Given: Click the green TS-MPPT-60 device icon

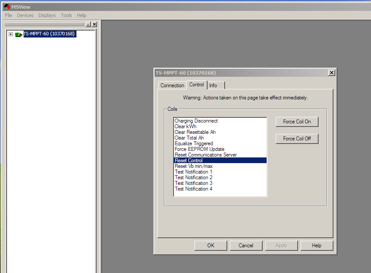Looking at the screenshot, I should pos(19,34).
